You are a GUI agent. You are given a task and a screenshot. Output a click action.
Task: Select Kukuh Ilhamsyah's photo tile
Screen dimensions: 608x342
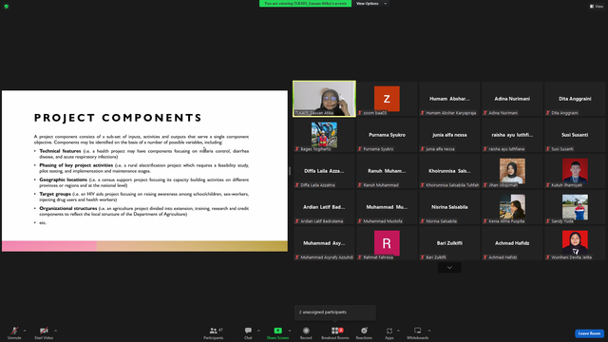point(575,171)
